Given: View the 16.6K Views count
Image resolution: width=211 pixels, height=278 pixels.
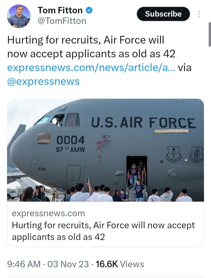Looking at the screenshot, I should coord(120,264).
